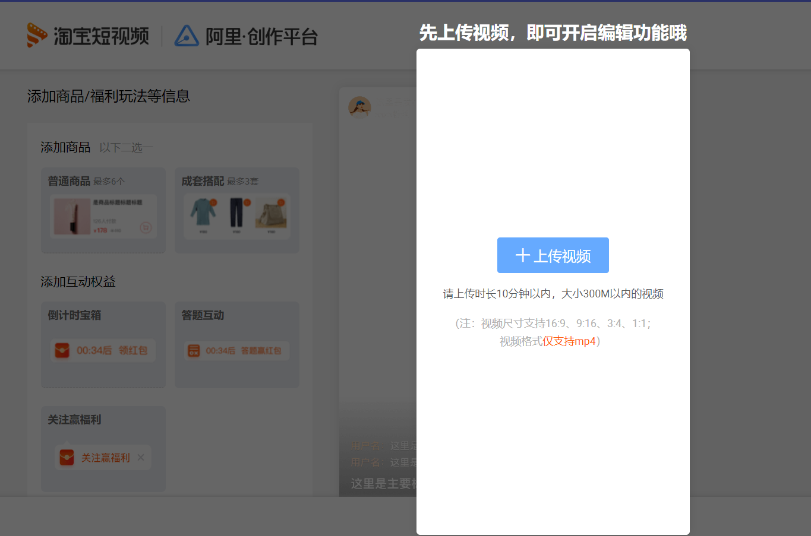Viewport: 811px width, 536px height.
Task: Click the quiz icon in 答题互动 sticker
Action: click(x=194, y=351)
